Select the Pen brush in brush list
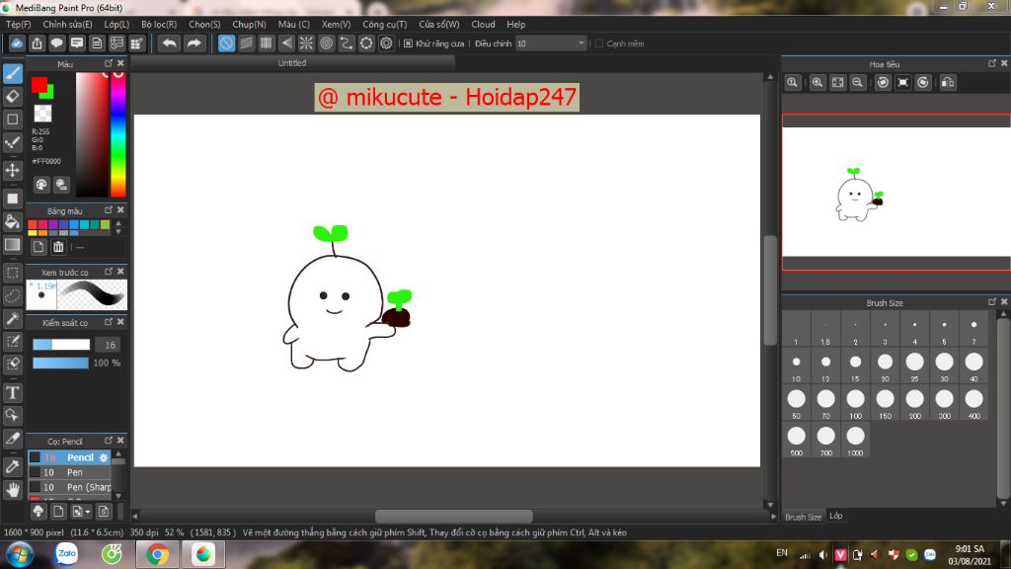Image resolution: width=1011 pixels, height=569 pixels. (x=70, y=472)
